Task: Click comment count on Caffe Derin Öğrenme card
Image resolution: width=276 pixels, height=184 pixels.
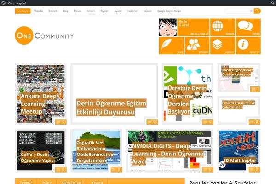Action: tap(61, 169)
